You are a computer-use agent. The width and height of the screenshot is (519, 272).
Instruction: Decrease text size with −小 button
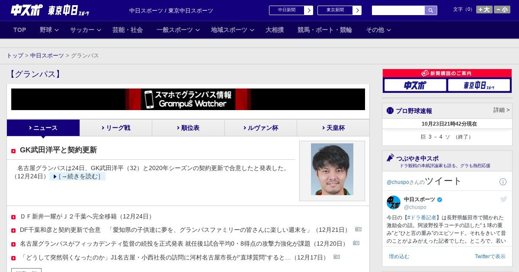502,9
